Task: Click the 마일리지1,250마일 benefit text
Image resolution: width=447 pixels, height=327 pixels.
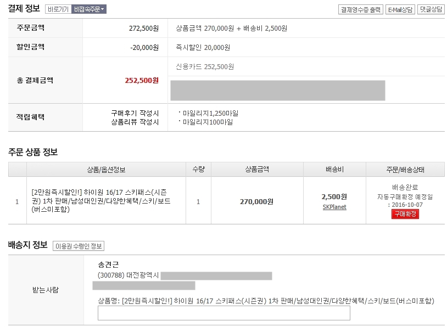Action: pos(210,114)
